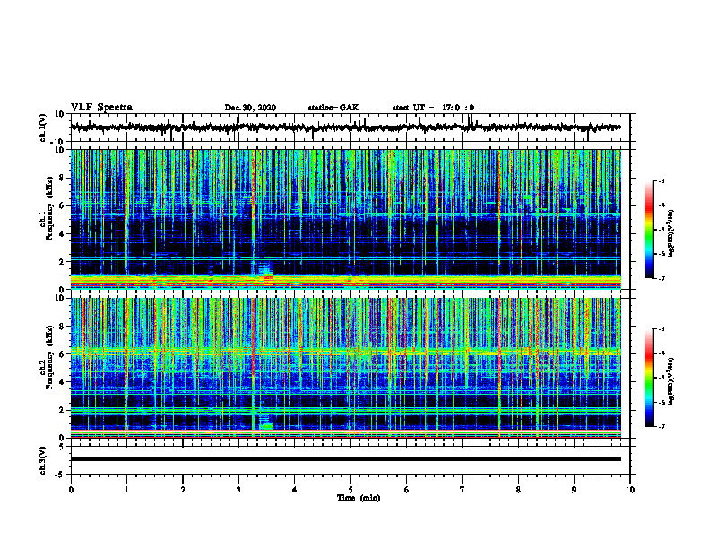This screenshot has height=549, width=710.
Task: Click the "-10" tick on ch.1(V) axis
Action: (x=58, y=142)
